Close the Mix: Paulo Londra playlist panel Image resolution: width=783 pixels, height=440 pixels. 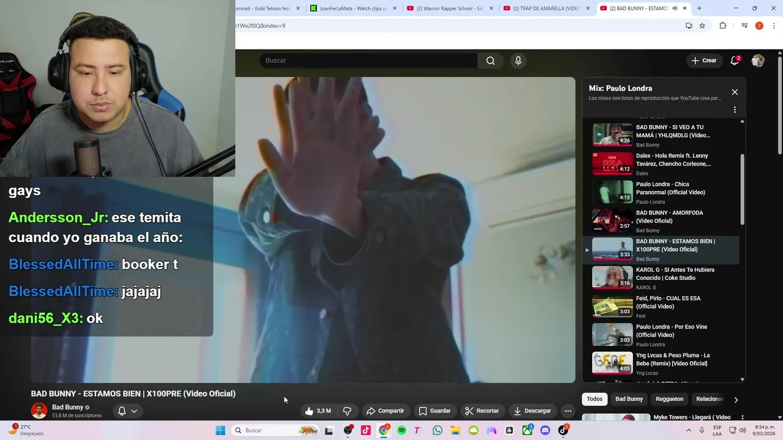(735, 92)
